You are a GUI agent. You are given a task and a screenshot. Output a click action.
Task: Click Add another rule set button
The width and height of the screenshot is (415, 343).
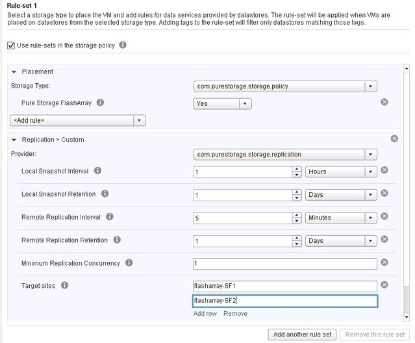302,335
